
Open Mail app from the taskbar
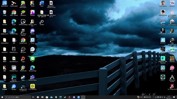pyautogui.click(x=51, y=97)
